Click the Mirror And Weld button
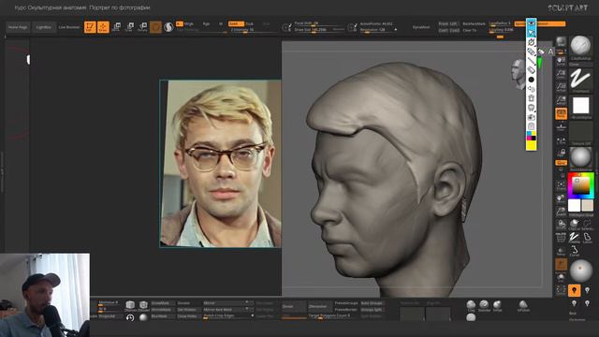The image size is (599, 337). click(227, 310)
